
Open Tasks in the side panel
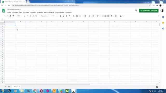click(163, 28)
